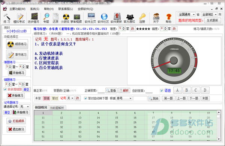Open the 主要功能(M) menu

[18, 9]
